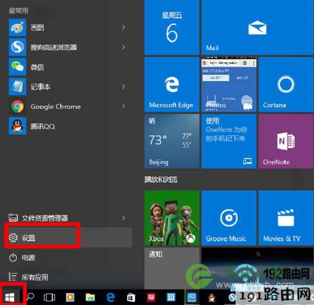Open the red app taskbar icon
The height and width of the screenshot is (305, 314).
[151, 297]
